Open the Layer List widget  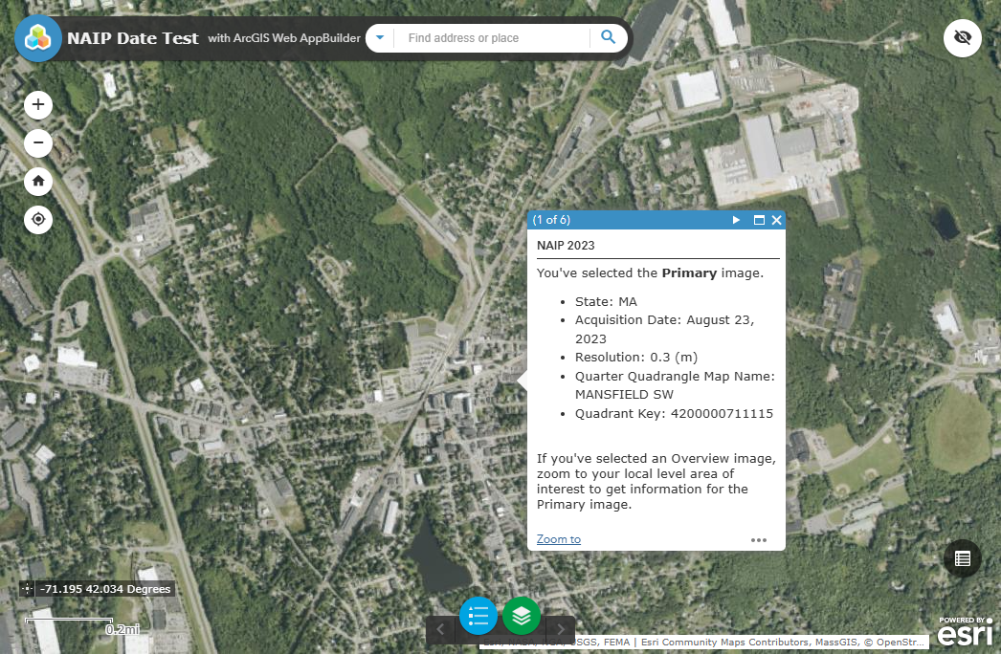point(522,616)
